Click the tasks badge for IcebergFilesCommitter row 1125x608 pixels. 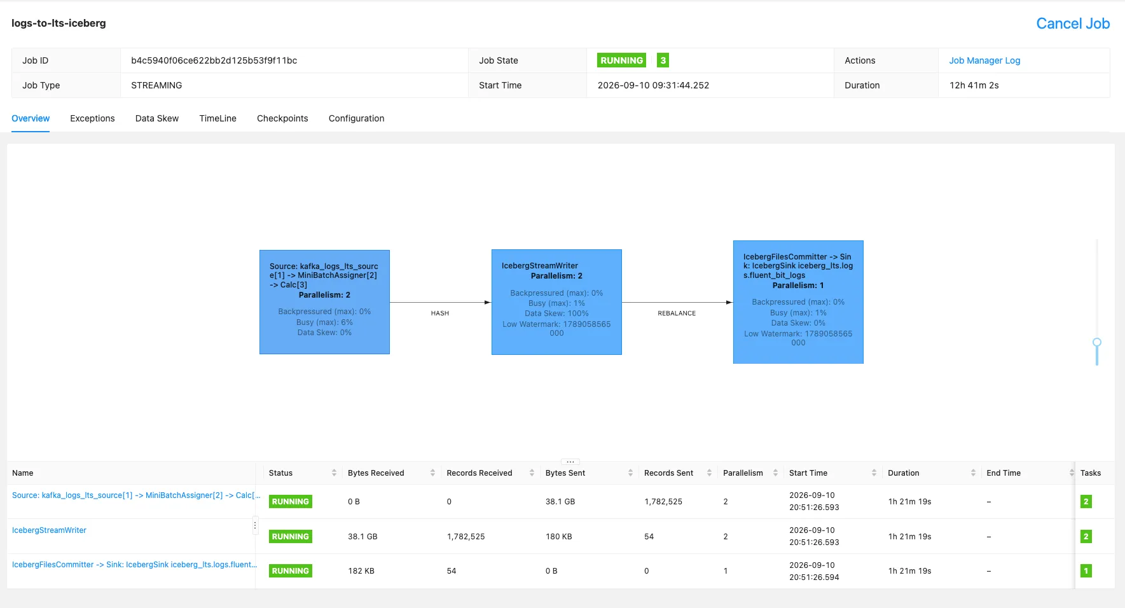click(x=1086, y=571)
